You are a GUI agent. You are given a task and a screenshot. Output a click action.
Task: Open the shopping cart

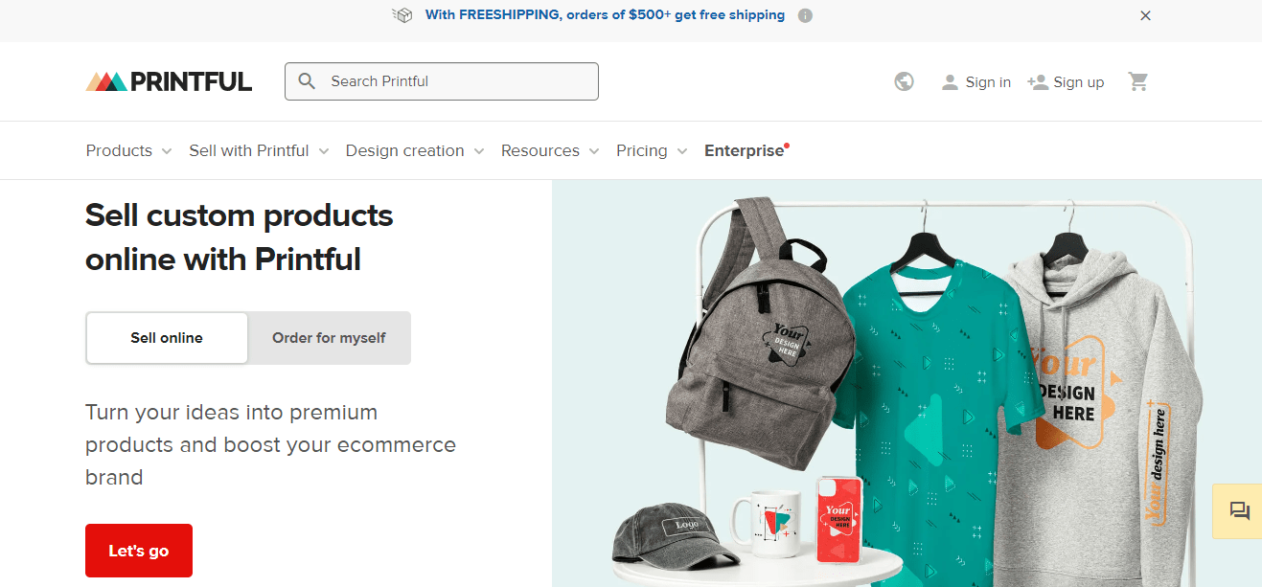coord(1138,81)
